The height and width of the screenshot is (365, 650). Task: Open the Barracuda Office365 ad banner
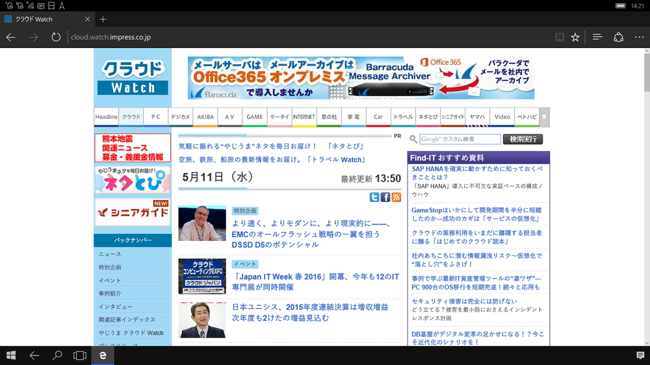(x=361, y=78)
